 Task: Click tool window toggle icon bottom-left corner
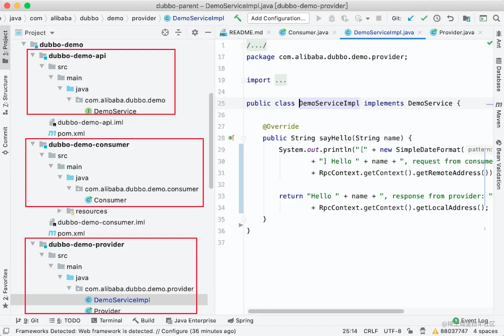coord(6,331)
